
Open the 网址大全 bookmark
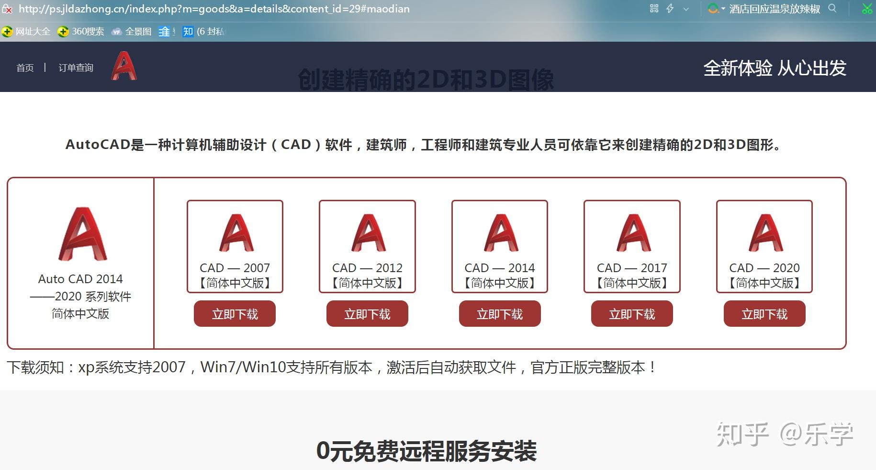(x=26, y=31)
